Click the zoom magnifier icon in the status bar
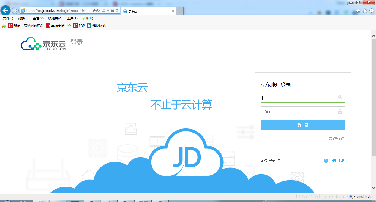The height and width of the screenshot is (202, 376). click(351, 197)
